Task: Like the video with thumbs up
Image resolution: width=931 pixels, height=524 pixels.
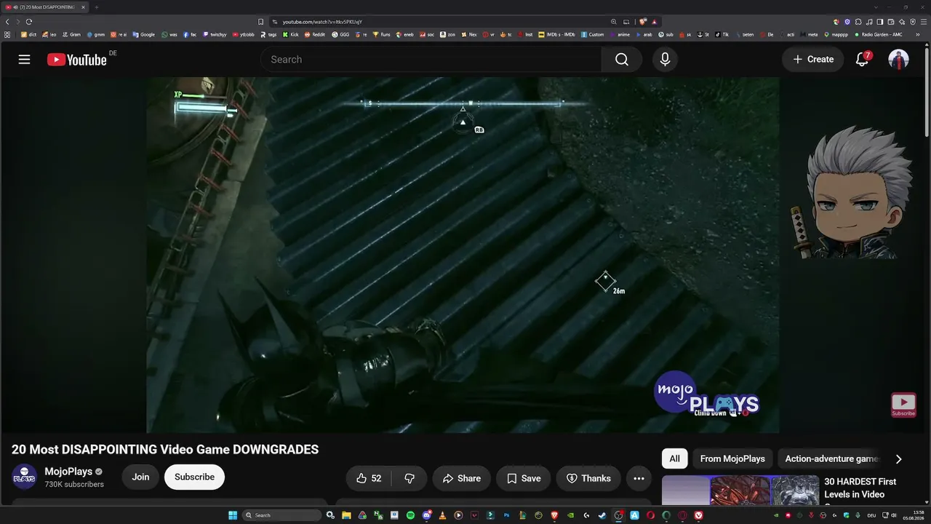Action: (369, 478)
